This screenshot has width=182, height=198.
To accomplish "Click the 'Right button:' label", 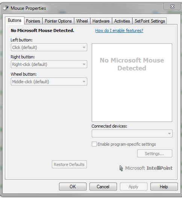I will pyautogui.click(x=23, y=57).
